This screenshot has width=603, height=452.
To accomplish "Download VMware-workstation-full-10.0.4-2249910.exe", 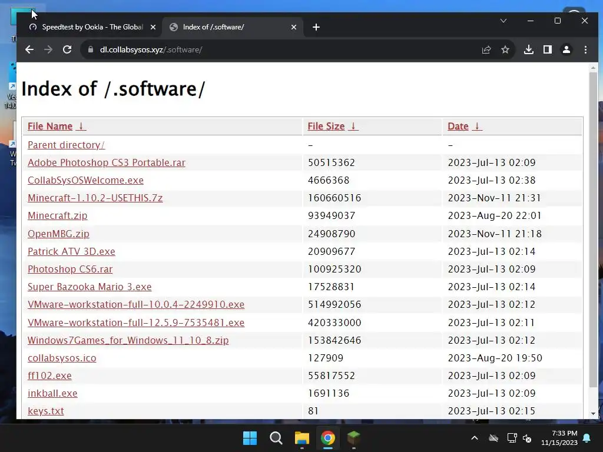I will [136, 304].
